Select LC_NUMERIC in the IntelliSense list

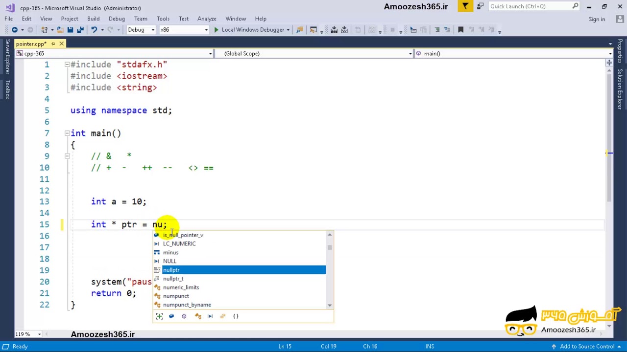pyautogui.click(x=240, y=243)
